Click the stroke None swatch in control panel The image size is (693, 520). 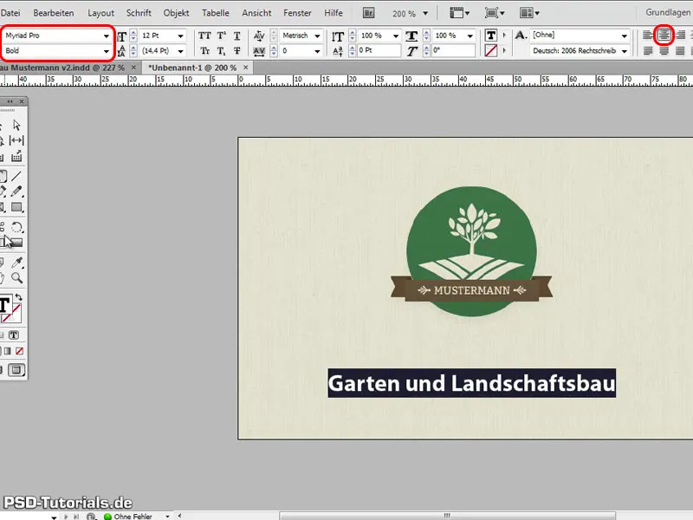pos(491,51)
